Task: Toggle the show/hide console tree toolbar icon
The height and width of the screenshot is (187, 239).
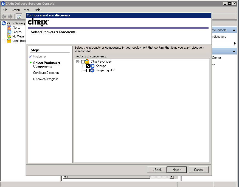Action: [19, 17]
